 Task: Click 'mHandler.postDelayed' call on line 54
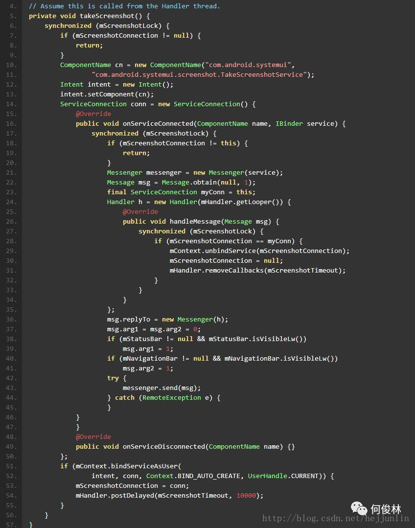click(115, 495)
